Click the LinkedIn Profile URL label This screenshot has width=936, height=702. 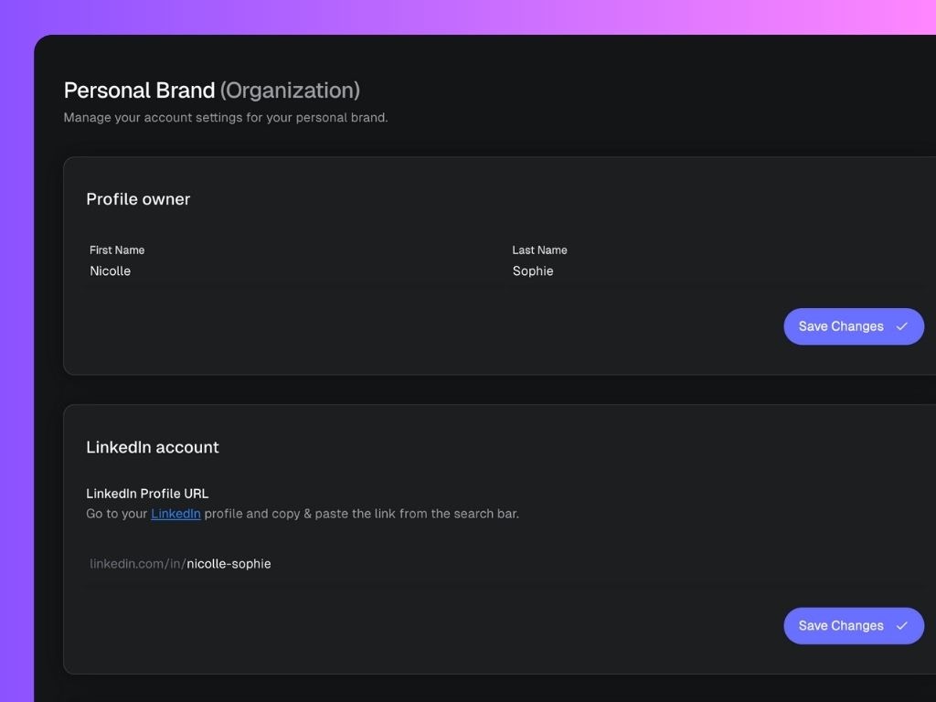point(147,494)
